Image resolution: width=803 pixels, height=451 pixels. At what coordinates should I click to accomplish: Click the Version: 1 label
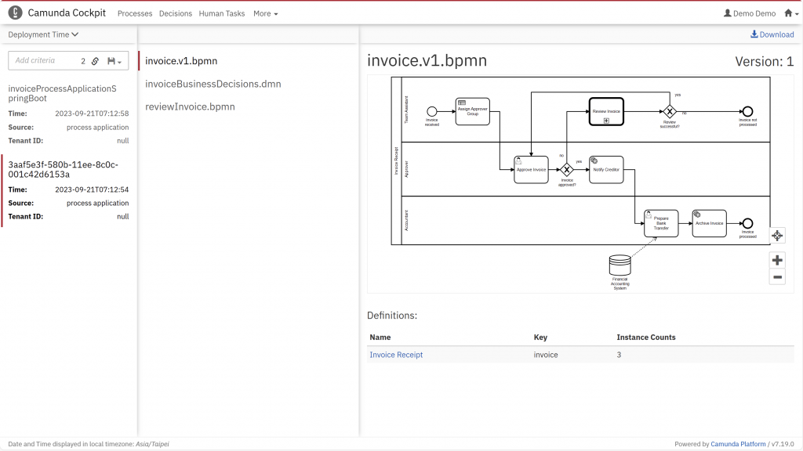(x=764, y=61)
